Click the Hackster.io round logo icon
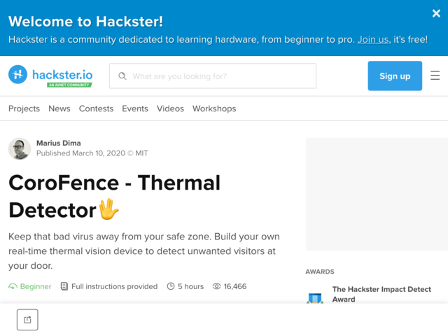Viewport: 448px width, 336px height. [17, 75]
